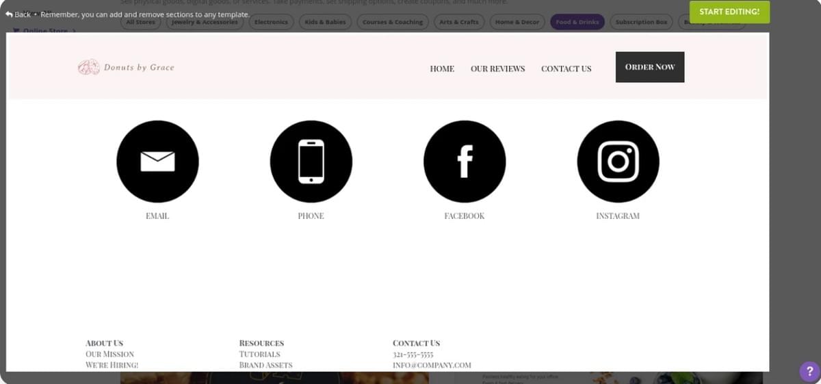821x384 pixels.
Task: Open the Facebook circle icon
Action: pyautogui.click(x=465, y=162)
